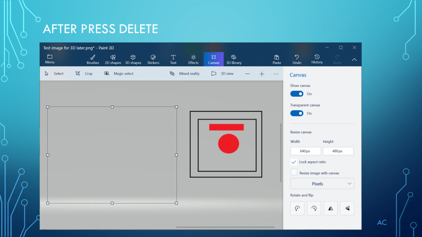The image size is (422, 237).
Task: Open the History panel
Action: (x=317, y=59)
